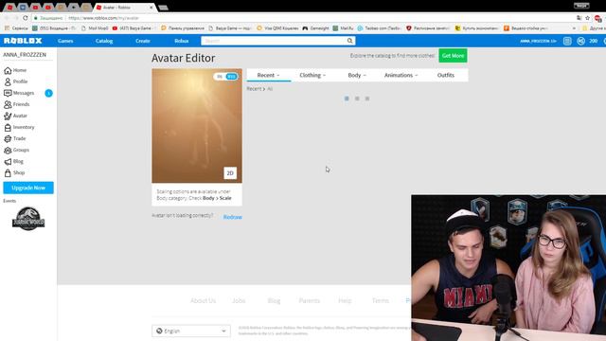Open Groups in the sidebar
Image resolution: width=606 pixels, height=341 pixels.
pyautogui.click(x=17, y=150)
